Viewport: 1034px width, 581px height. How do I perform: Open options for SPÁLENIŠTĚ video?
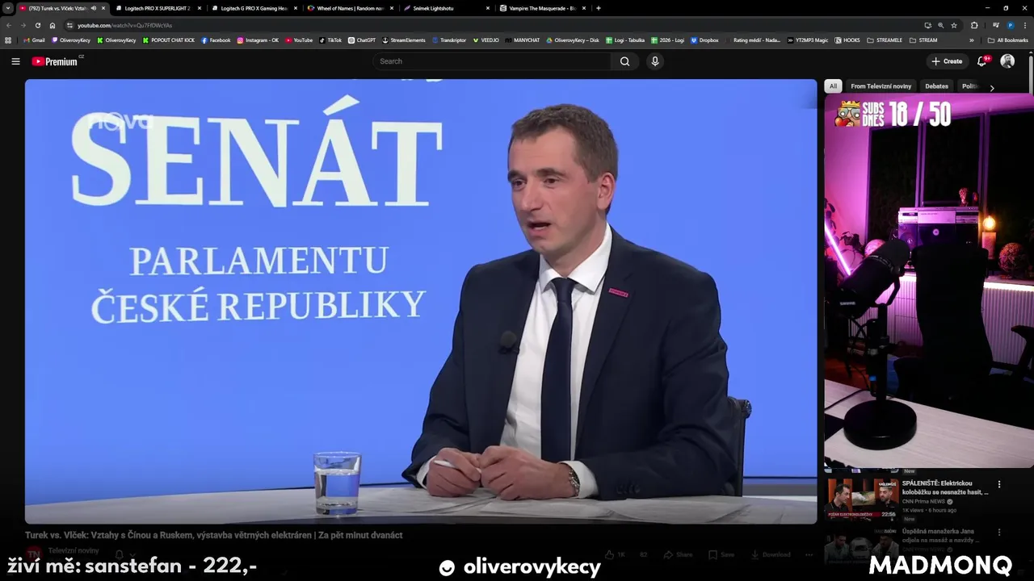(x=999, y=484)
